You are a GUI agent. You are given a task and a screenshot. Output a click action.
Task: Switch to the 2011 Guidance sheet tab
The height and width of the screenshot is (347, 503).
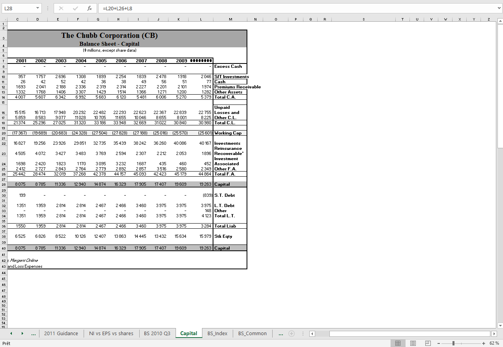click(61, 334)
